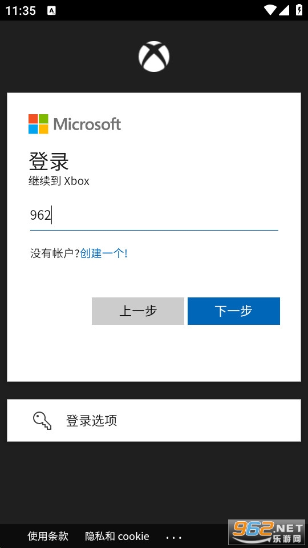
Task: Open the 登录选项 sign-in options panel
Action: click(154, 421)
